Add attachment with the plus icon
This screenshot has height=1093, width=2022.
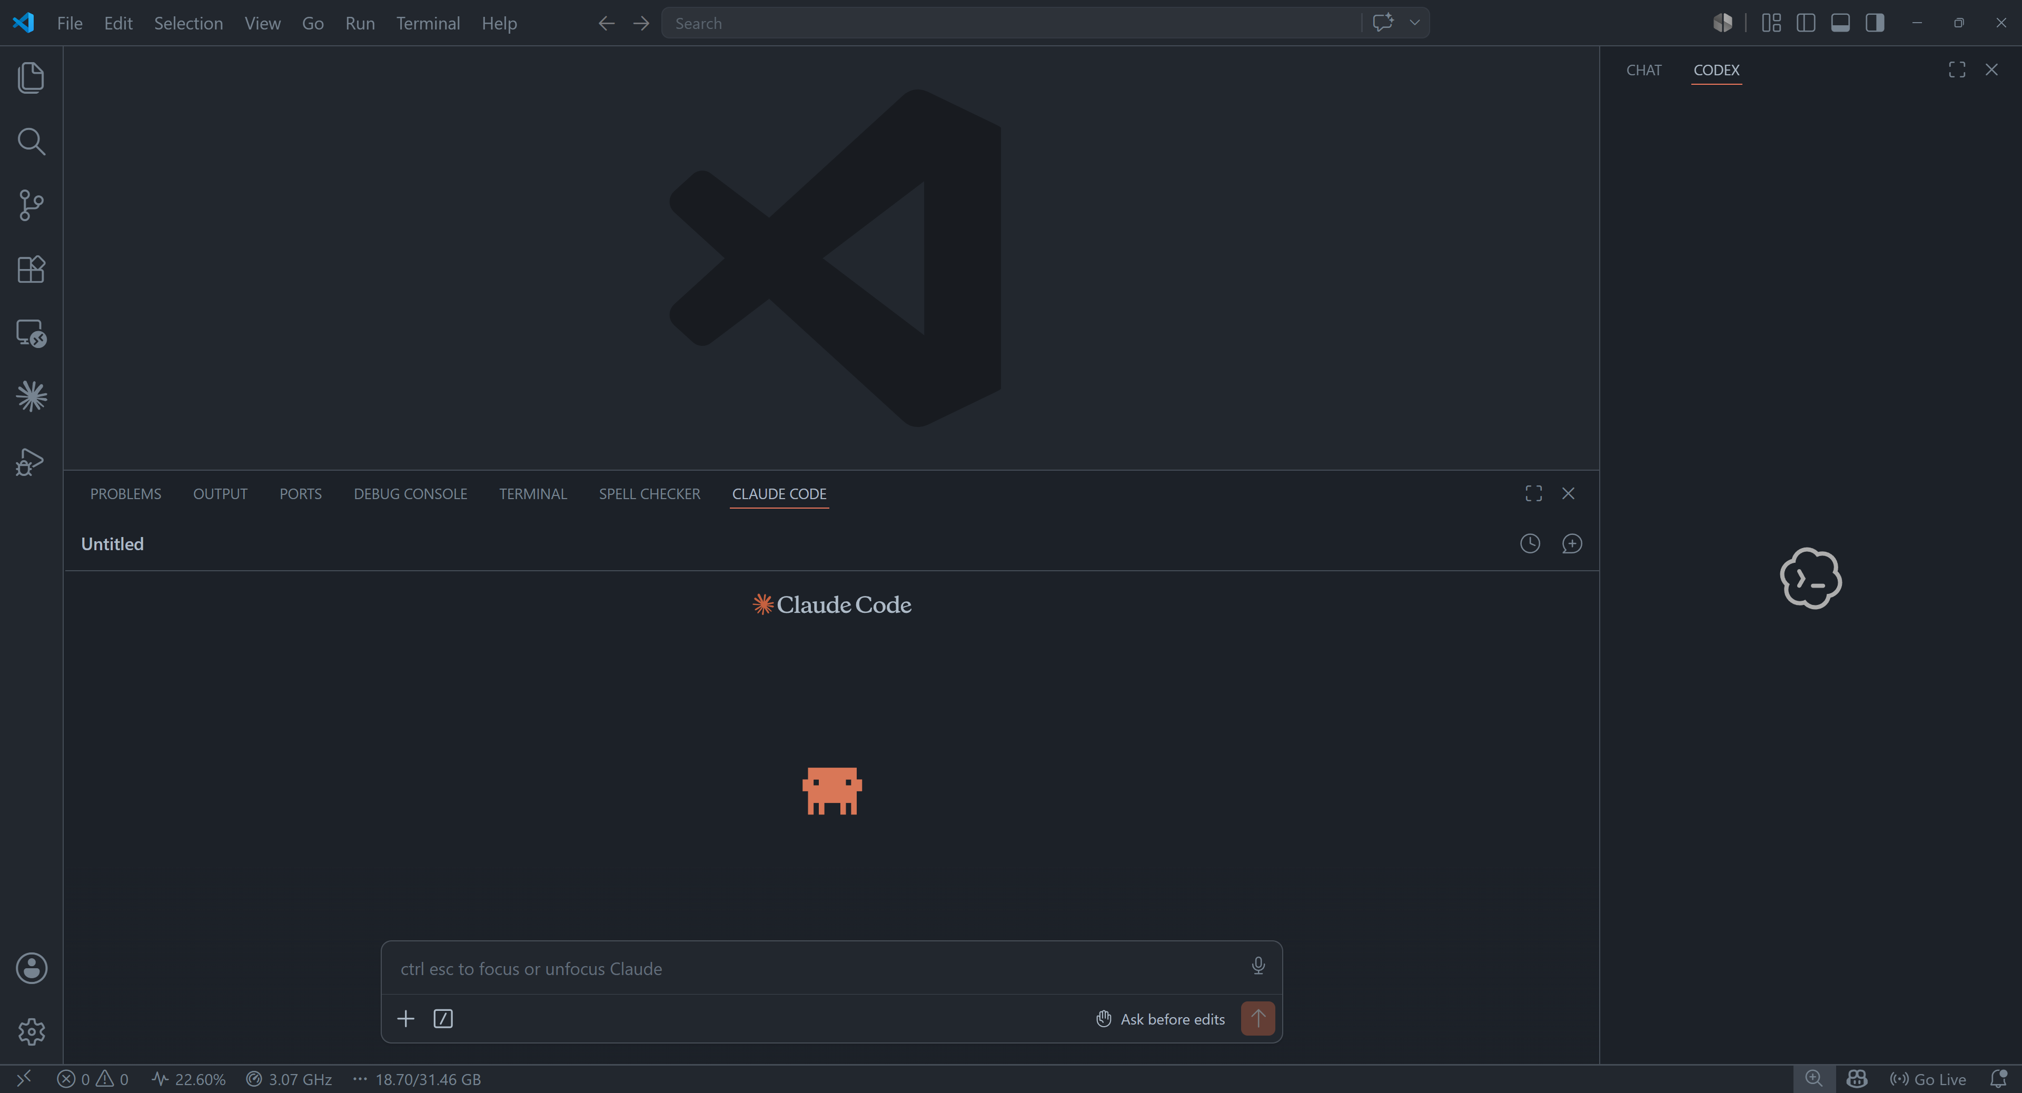406,1018
